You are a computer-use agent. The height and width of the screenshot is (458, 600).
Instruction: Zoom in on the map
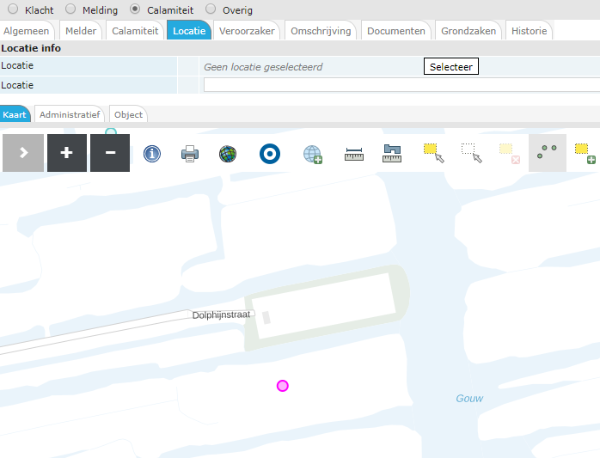[x=67, y=153]
